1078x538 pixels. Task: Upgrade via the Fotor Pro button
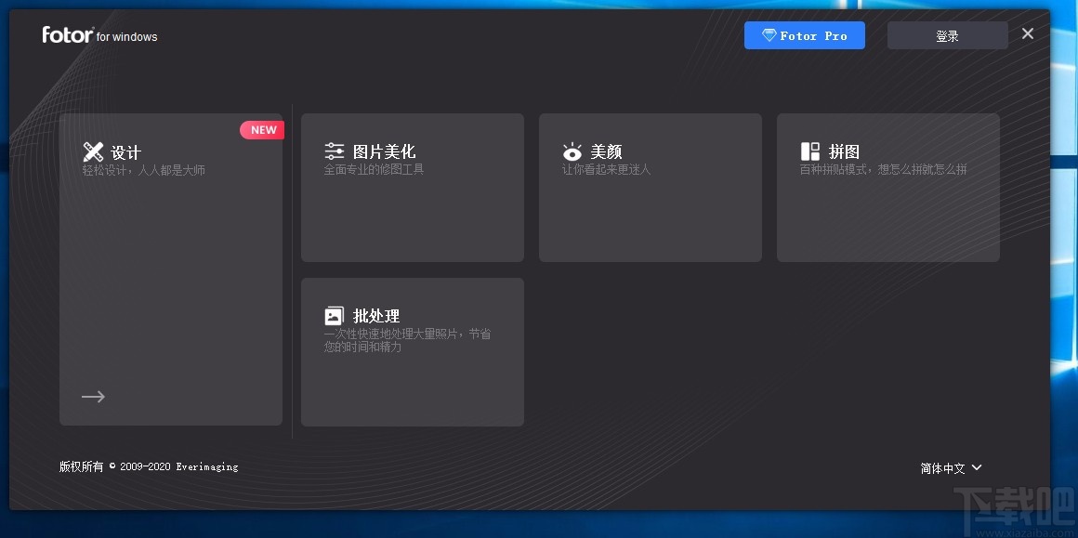(x=805, y=34)
